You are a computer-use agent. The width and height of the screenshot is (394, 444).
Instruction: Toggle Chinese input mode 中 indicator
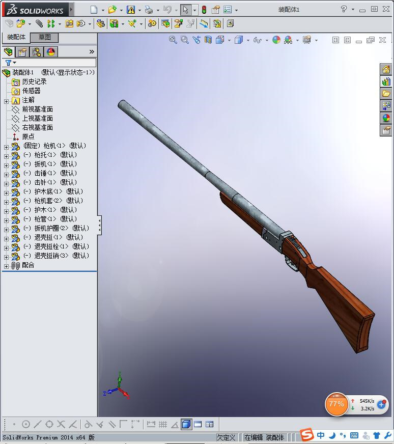(321, 435)
